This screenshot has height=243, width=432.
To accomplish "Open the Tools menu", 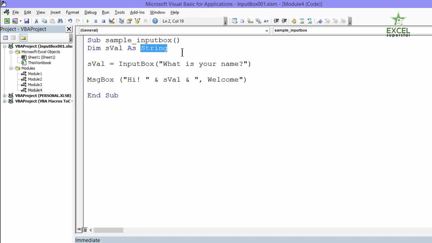I will (x=119, y=12).
